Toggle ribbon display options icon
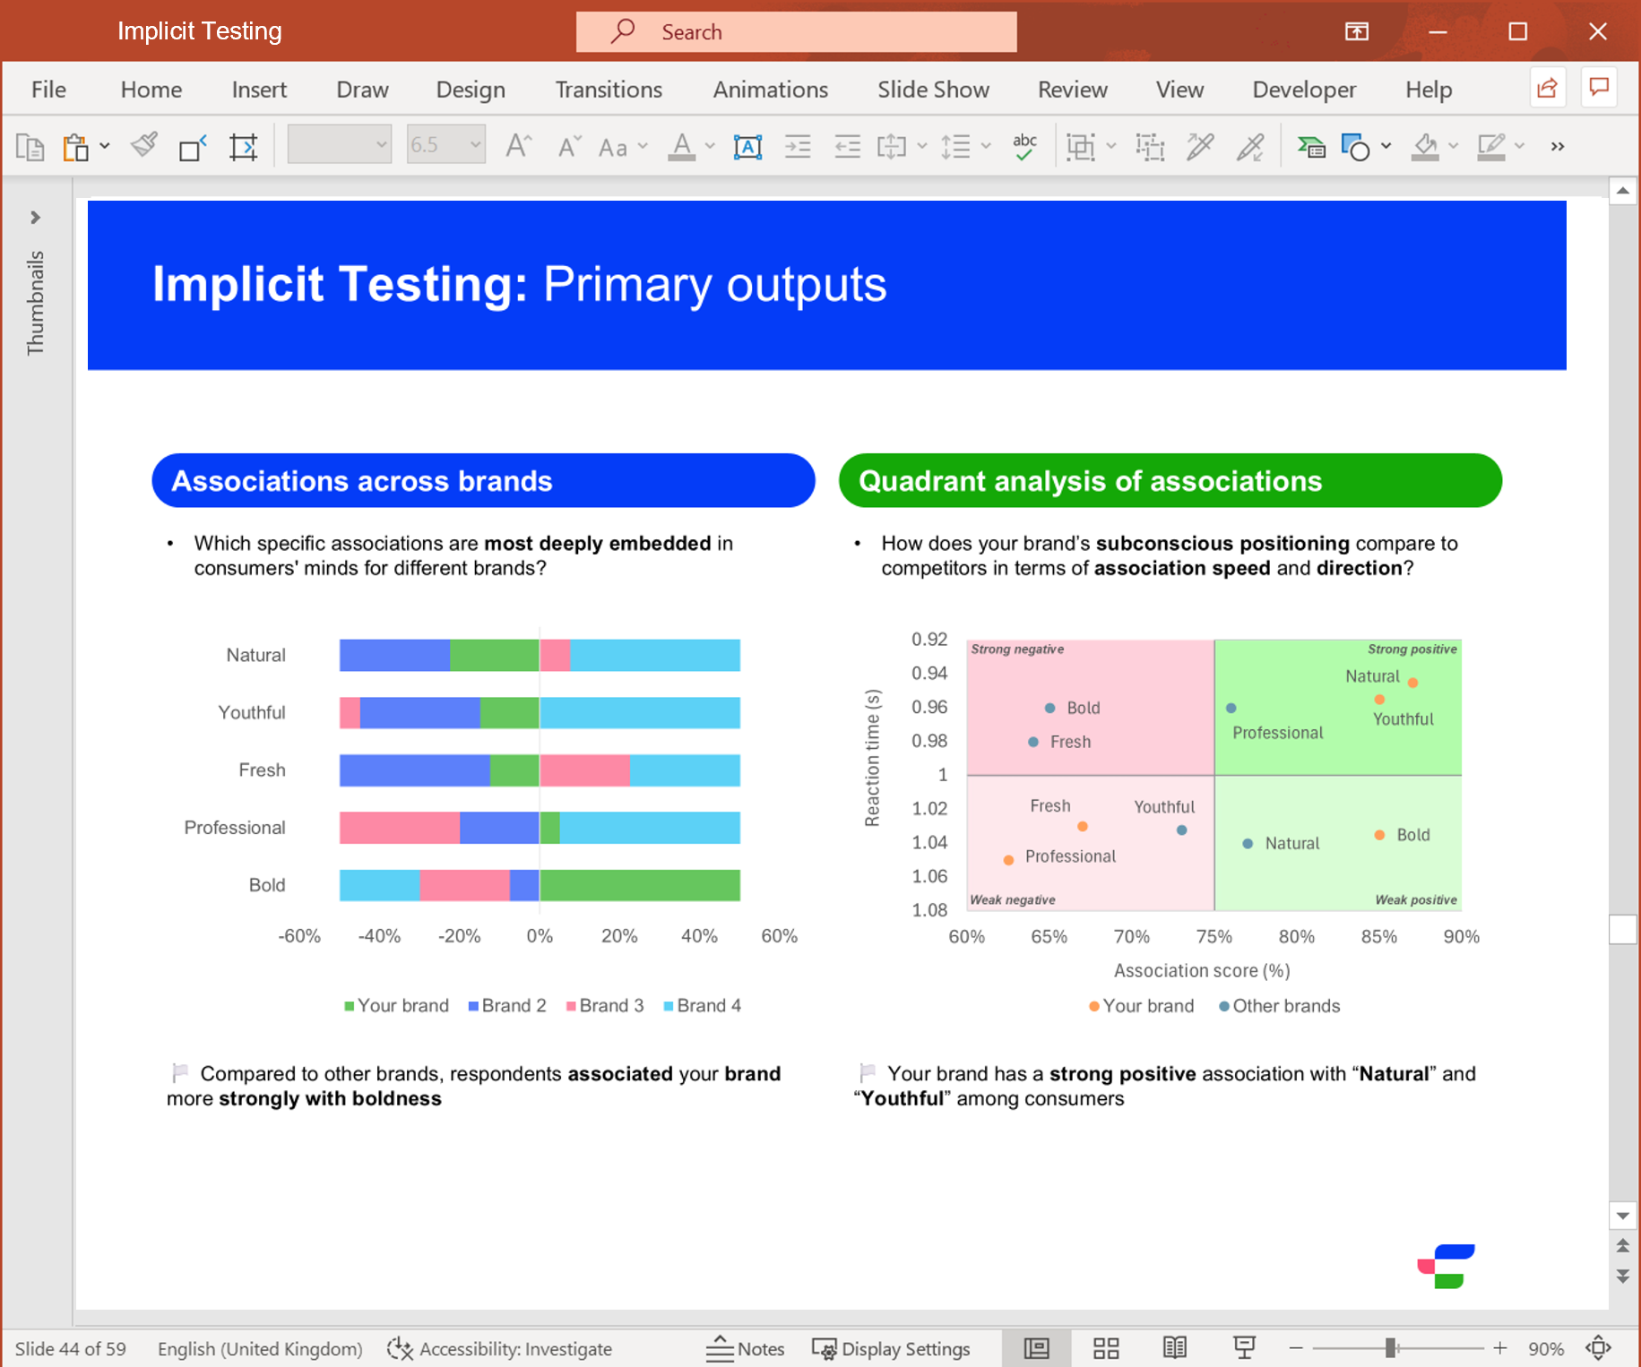This screenshot has height=1367, width=1641. 1357,32
